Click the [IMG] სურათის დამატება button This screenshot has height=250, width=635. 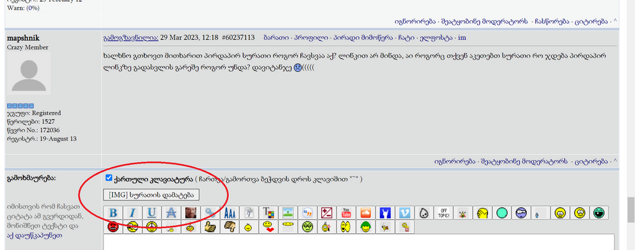coord(151,195)
